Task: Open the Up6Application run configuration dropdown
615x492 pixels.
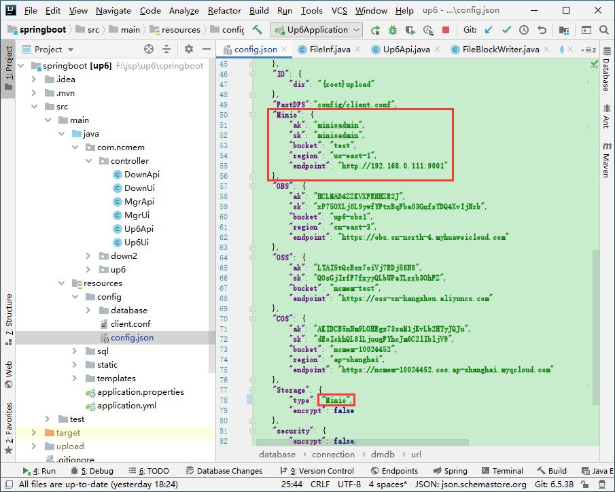Action: pos(316,30)
